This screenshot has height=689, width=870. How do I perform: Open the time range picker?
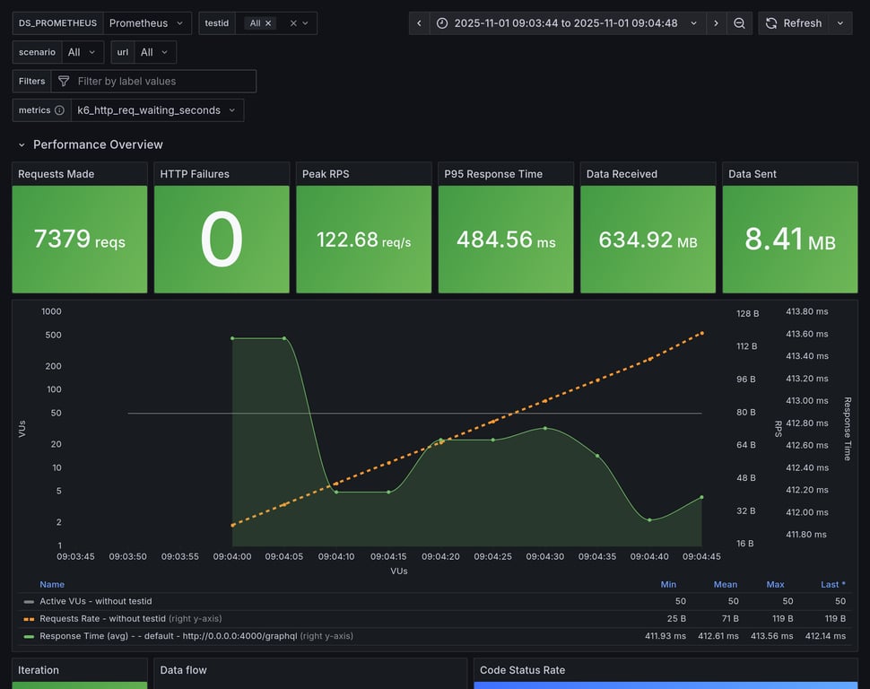pos(567,23)
